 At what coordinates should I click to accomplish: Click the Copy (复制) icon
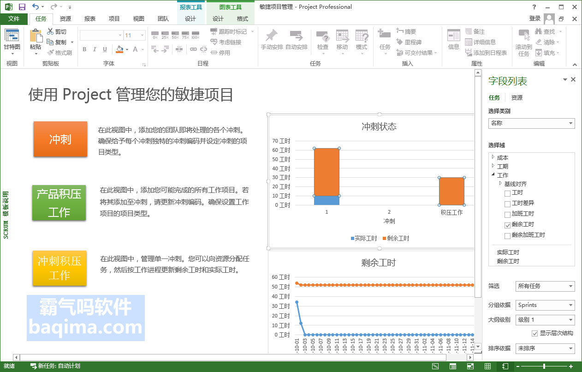[x=51, y=42]
